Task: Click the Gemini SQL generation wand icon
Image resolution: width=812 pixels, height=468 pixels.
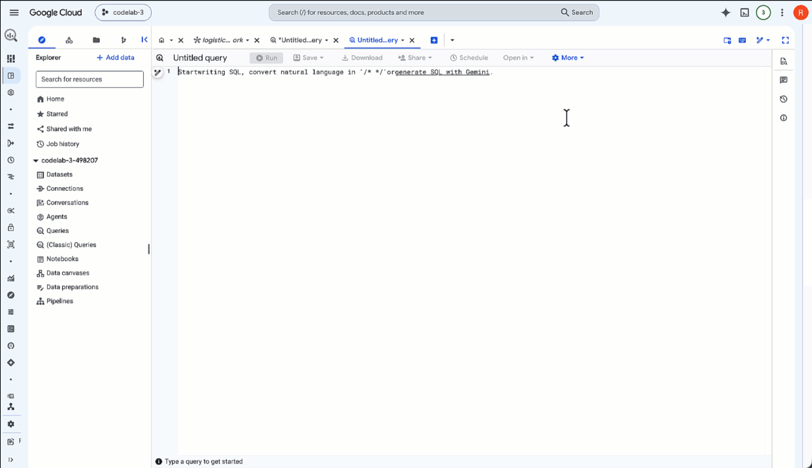Action: pyautogui.click(x=157, y=72)
